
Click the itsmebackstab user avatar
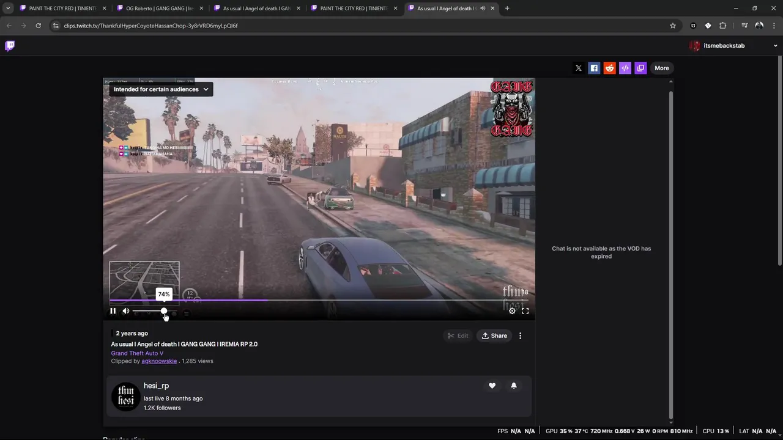tap(695, 46)
